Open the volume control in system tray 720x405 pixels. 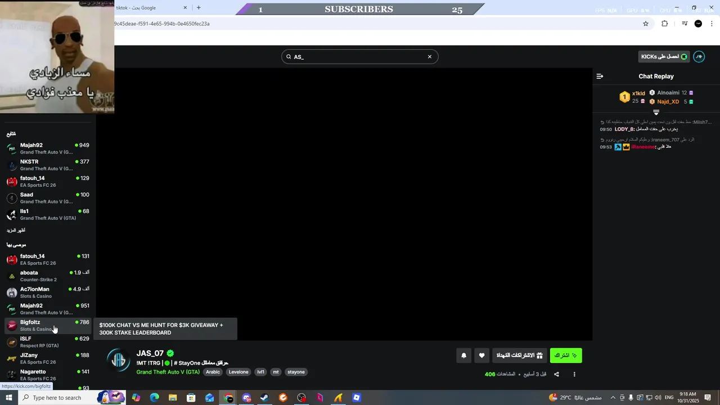tap(658, 398)
